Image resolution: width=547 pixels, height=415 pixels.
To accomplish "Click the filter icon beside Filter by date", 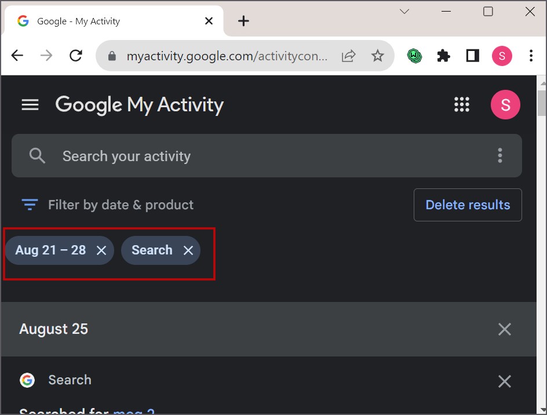I will click(30, 205).
